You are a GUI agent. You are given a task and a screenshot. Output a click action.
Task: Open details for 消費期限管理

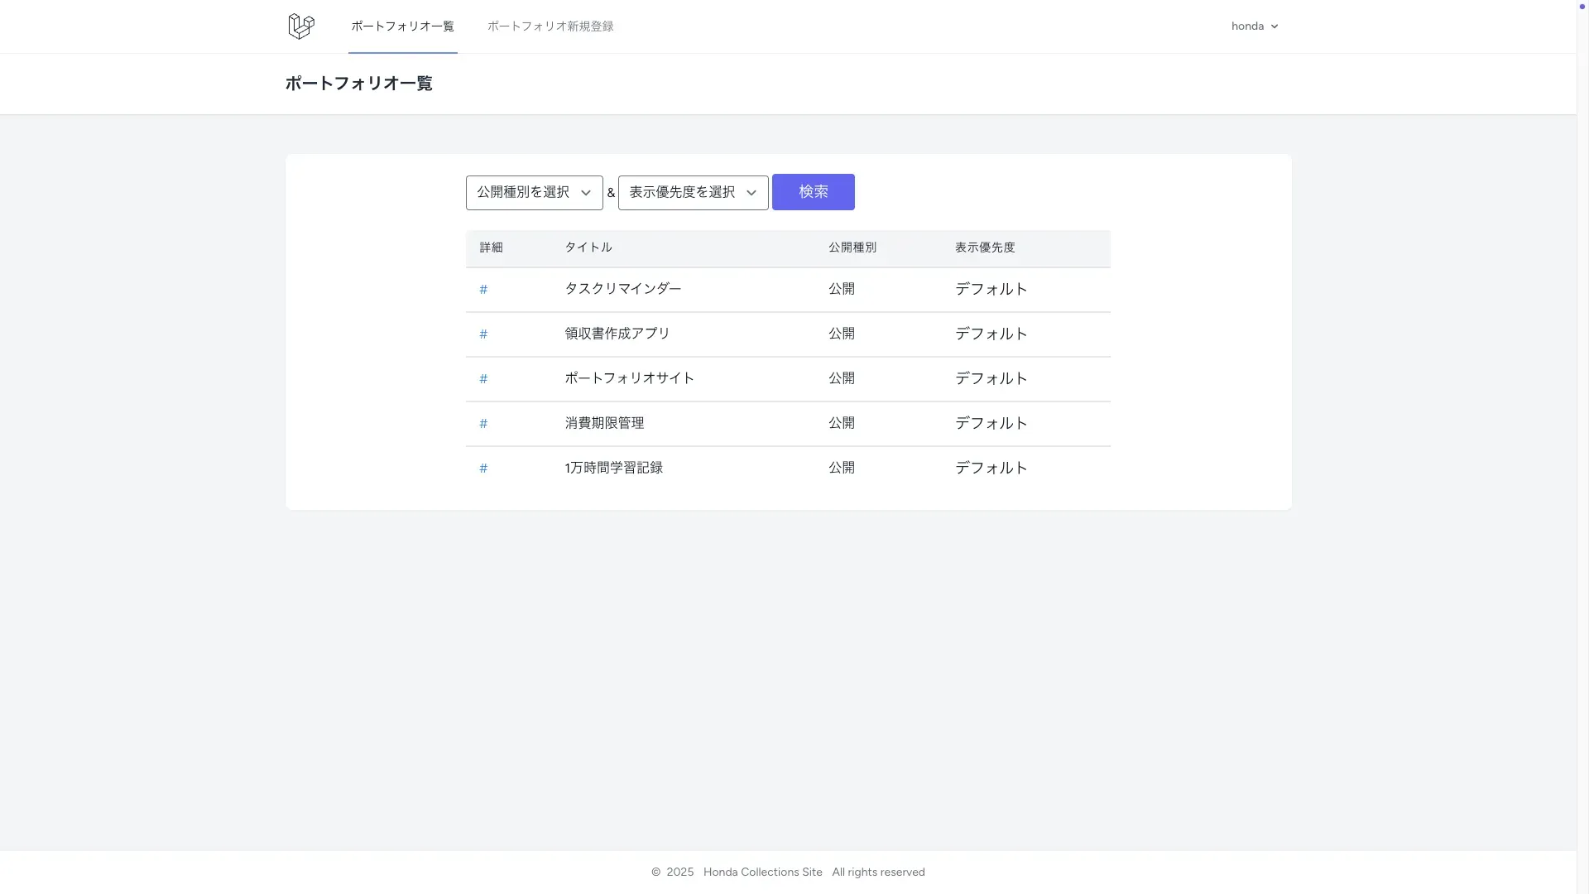click(483, 424)
